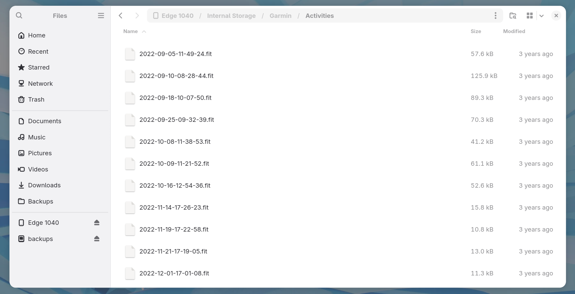Viewport: 575px width, 294px height.
Task: Open the hamburger main menu
Action: [x=101, y=16]
